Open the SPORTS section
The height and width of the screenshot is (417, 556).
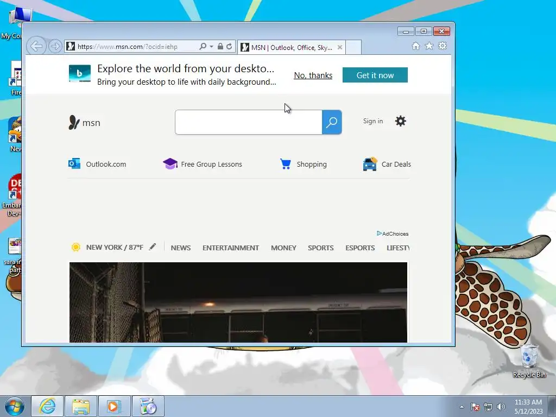[320, 248]
